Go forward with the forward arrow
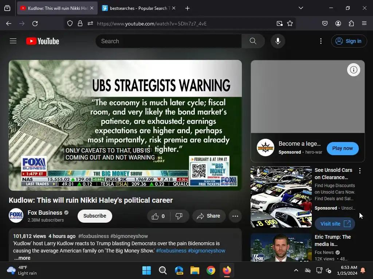373x279 pixels. coord(22,24)
